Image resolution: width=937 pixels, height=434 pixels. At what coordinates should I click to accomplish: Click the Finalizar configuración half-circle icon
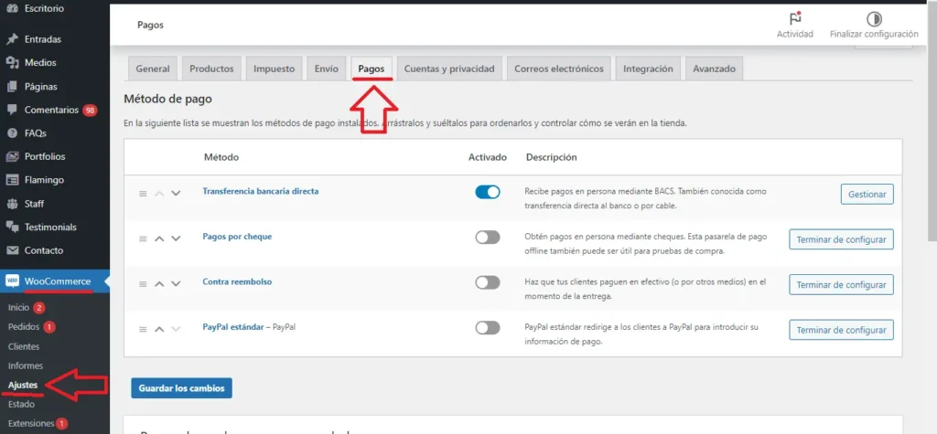pyautogui.click(x=874, y=18)
